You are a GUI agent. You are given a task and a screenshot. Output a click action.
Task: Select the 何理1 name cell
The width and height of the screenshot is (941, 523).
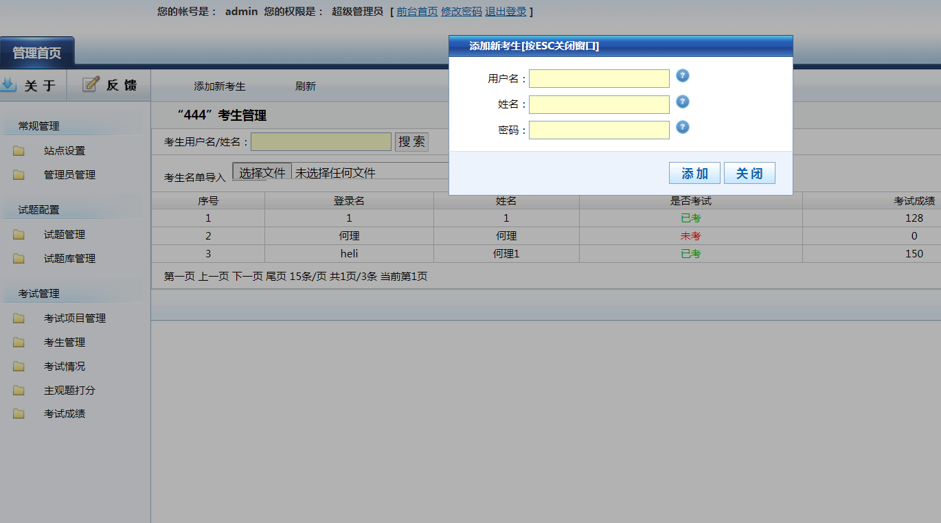(x=506, y=253)
